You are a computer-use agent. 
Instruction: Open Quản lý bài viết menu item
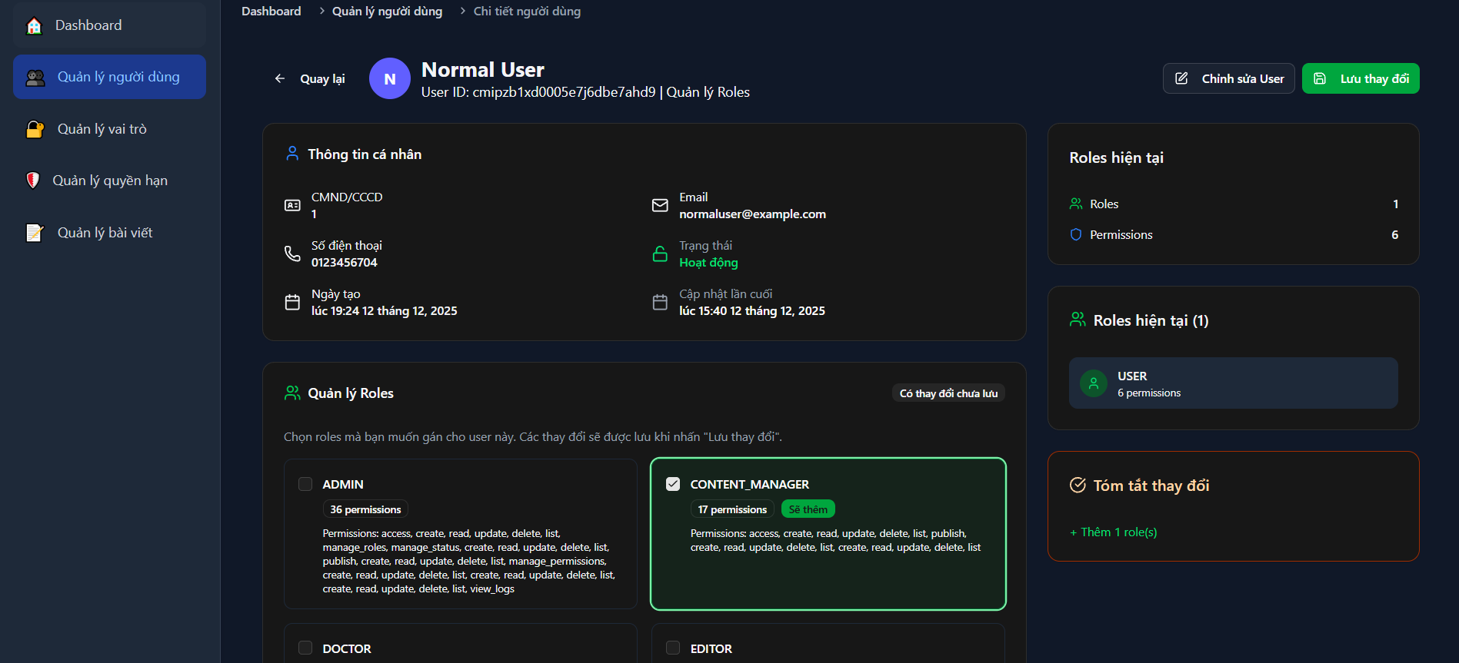(105, 233)
